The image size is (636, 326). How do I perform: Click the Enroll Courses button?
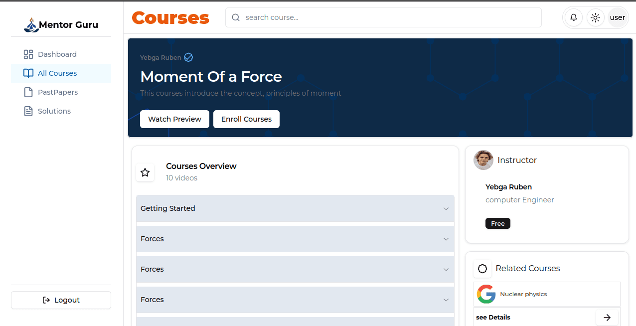tap(246, 119)
